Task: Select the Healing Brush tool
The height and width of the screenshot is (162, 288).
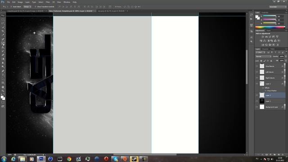Action: [x=3, y=39]
